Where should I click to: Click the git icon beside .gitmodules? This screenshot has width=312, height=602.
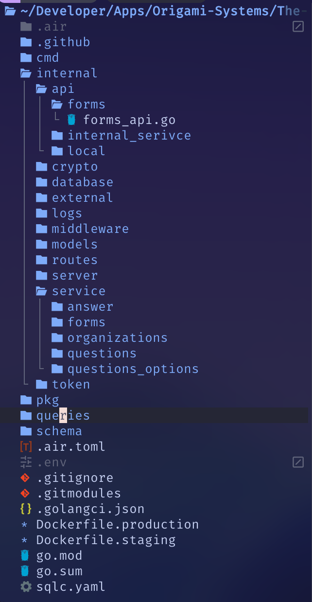coord(25,493)
